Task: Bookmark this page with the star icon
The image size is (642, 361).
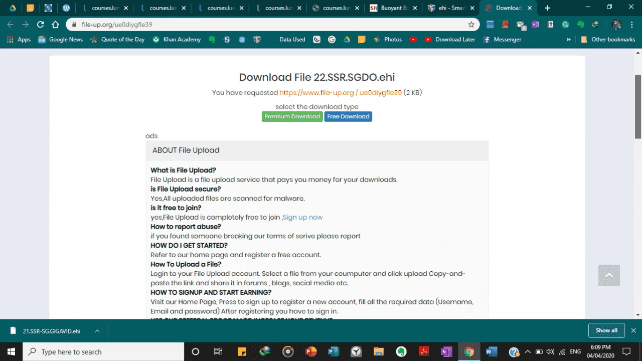Action: pos(471,25)
